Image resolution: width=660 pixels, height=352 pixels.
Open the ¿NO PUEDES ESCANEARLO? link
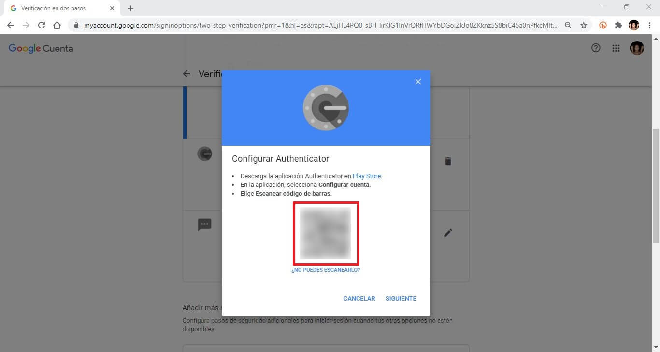coord(326,270)
